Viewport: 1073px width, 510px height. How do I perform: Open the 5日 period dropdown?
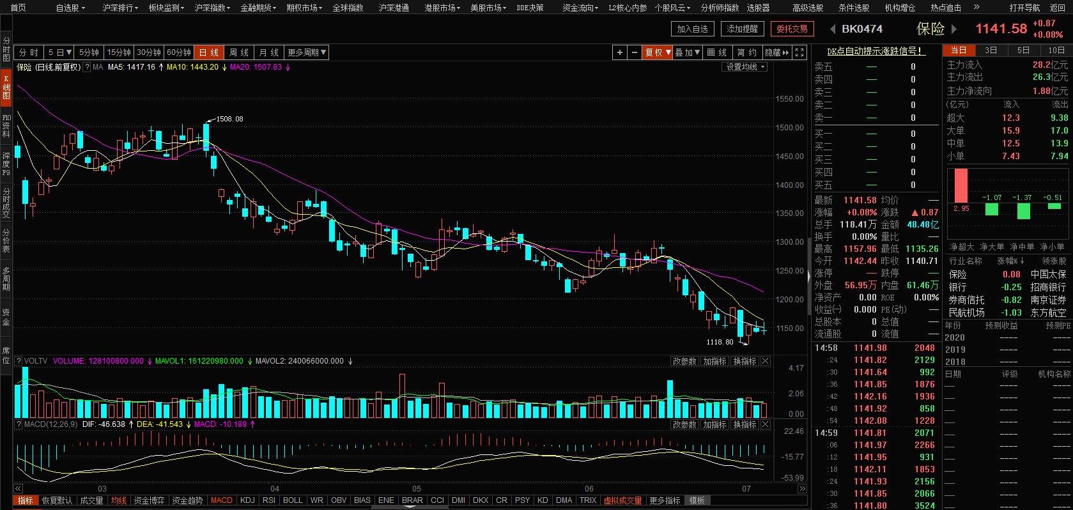60,52
